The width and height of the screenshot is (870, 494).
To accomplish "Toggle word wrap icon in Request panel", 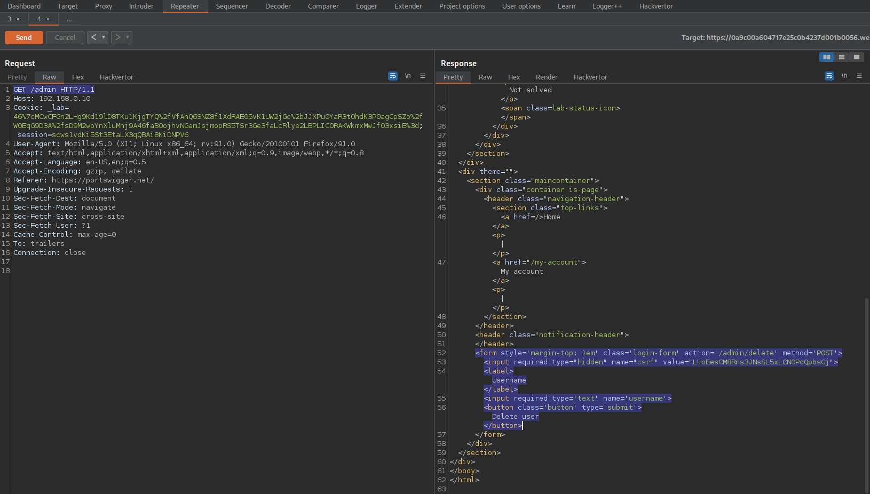I will pyautogui.click(x=393, y=76).
